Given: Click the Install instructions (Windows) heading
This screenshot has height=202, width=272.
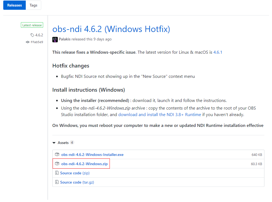Looking at the screenshot, I should (x=89, y=90).
